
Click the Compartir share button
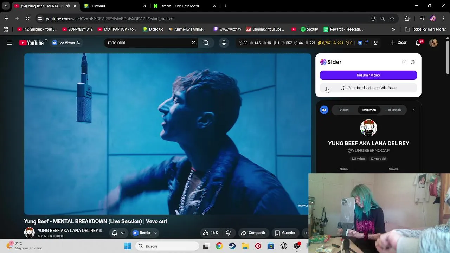pyautogui.click(x=253, y=233)
